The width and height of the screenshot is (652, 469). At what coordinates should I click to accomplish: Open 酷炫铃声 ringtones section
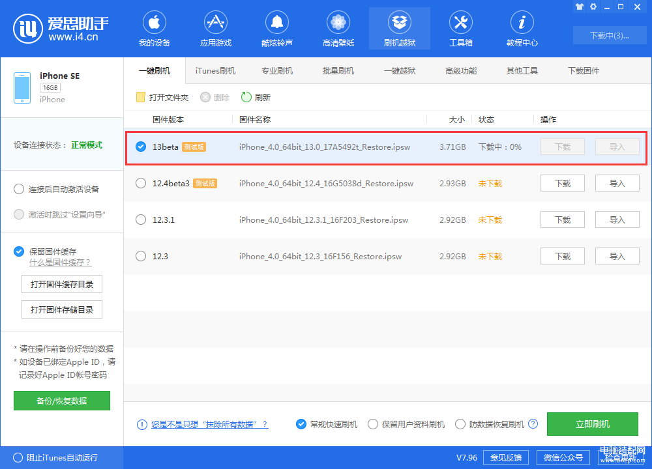[277, 29]
